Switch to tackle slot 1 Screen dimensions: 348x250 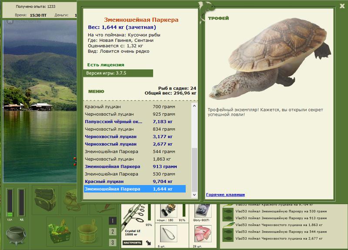tap(113, 221)
